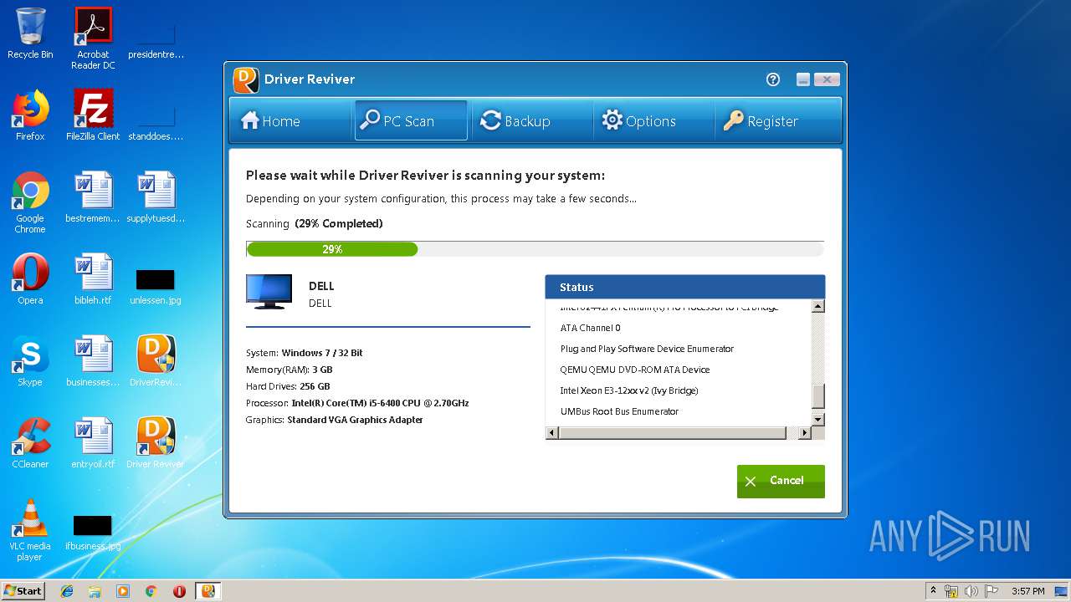Select standdoes... desktop file
This screenshot has height=602, width=1071.
point(155,124)
